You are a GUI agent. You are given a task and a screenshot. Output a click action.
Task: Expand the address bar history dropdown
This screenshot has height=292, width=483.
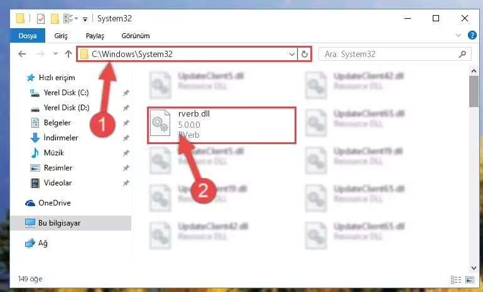tap(291, 55)
